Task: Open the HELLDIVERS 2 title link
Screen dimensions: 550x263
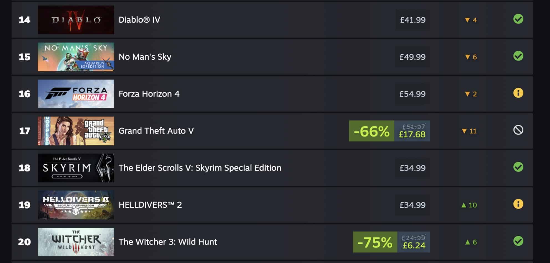Action: click(x=150, y=205)
